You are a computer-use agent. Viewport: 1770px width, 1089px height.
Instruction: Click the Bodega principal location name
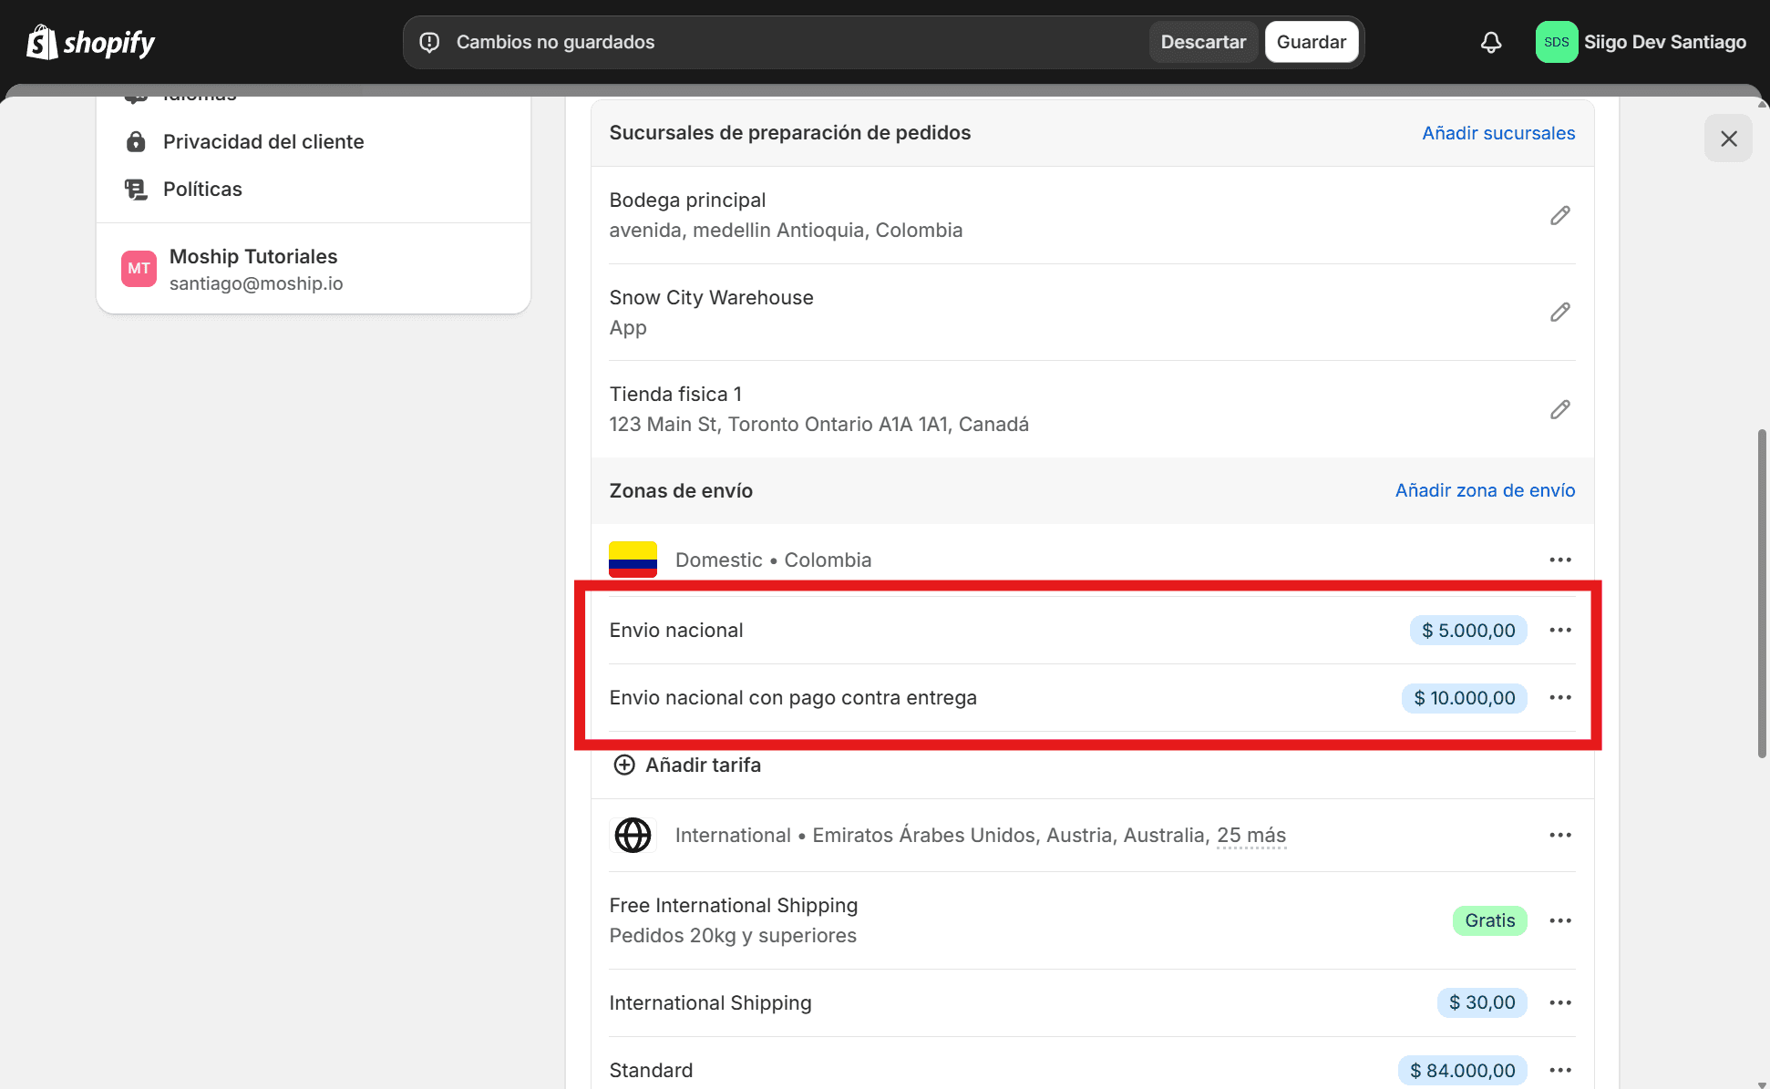pos(687,200)
